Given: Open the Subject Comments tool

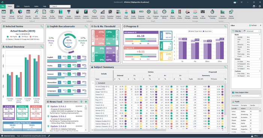Looking at the screenshot, I should tap(94, 14).
